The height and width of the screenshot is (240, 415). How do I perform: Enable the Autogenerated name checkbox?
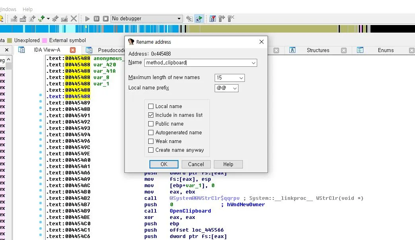click(x=151, y=133)
